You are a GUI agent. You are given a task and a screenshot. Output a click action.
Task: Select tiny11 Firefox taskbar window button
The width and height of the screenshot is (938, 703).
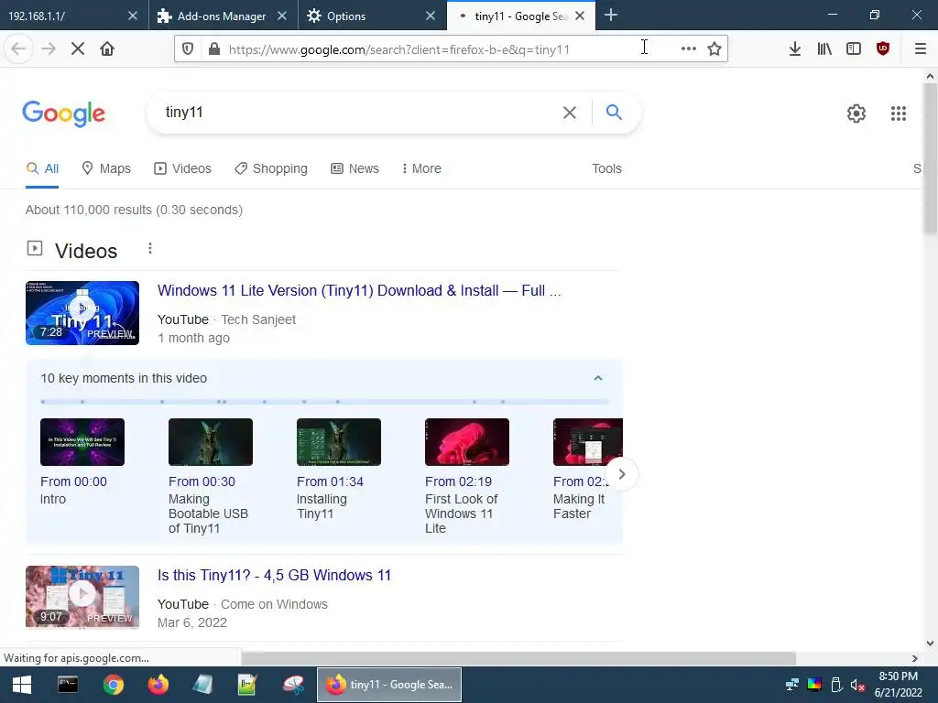[389, 685]
